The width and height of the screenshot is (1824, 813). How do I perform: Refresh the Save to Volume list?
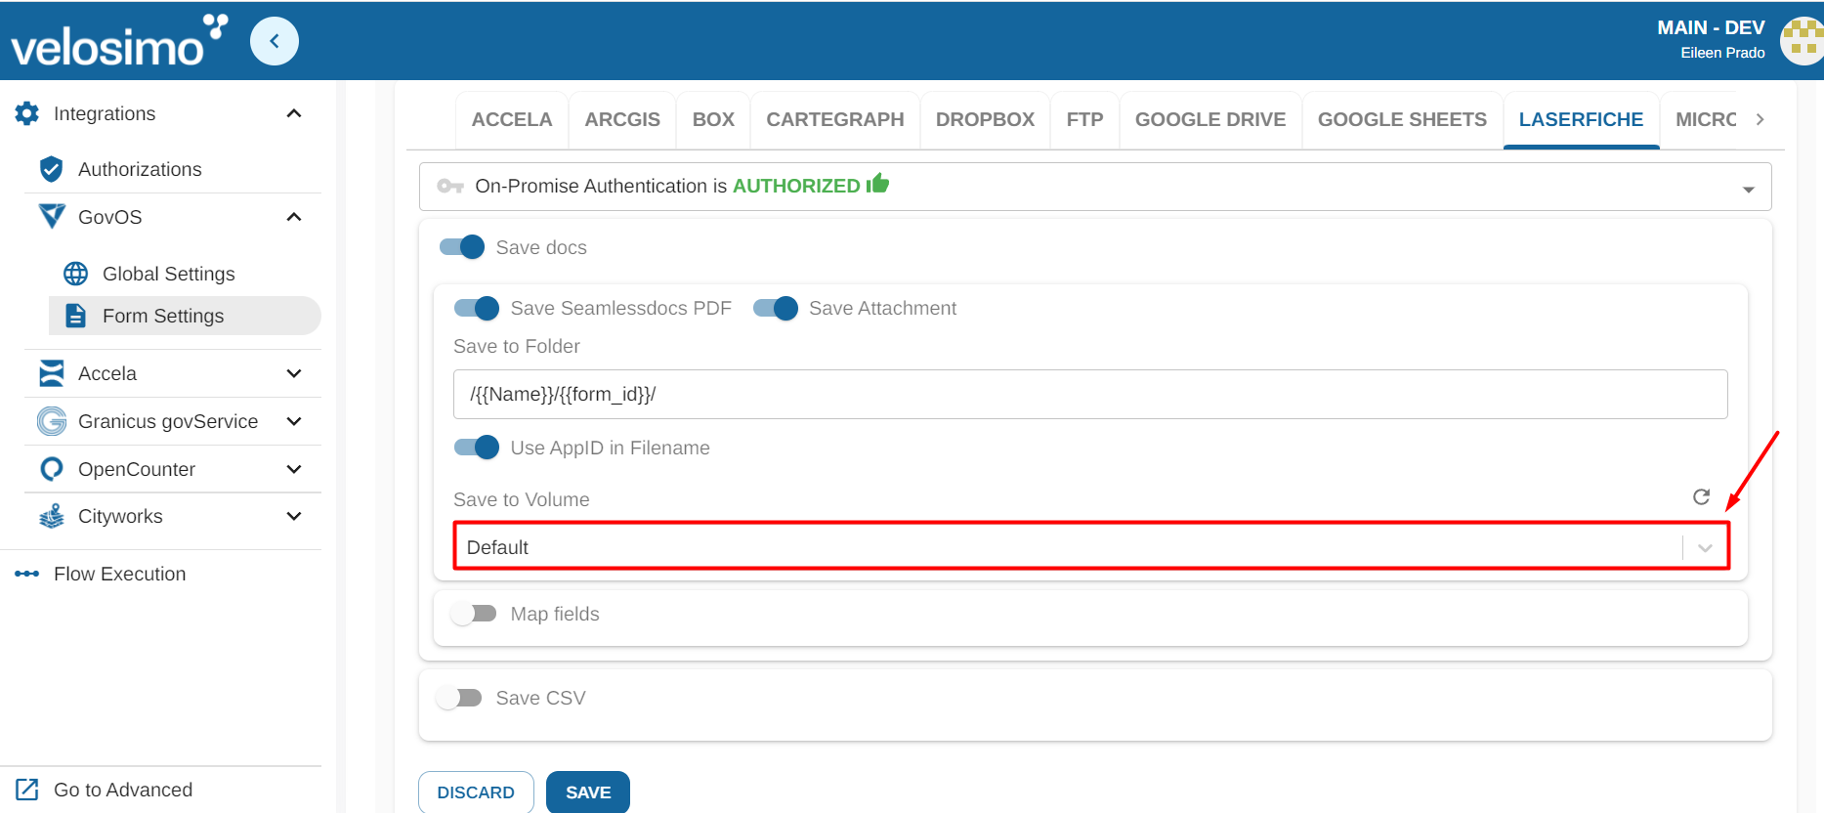(x=1701, y=497)
